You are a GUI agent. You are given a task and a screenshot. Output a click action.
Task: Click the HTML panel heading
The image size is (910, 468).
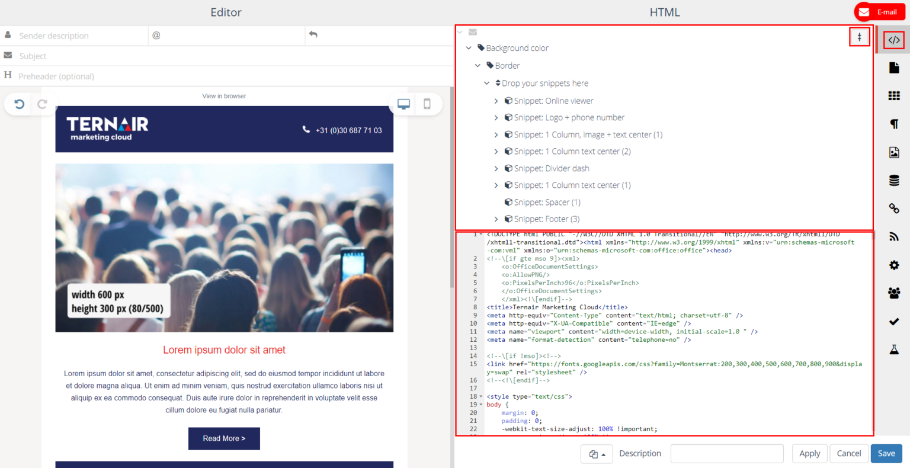click(665, 12)
